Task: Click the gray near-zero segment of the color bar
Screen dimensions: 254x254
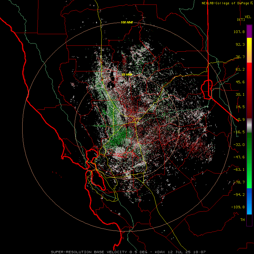Action: tap(249, 126)
